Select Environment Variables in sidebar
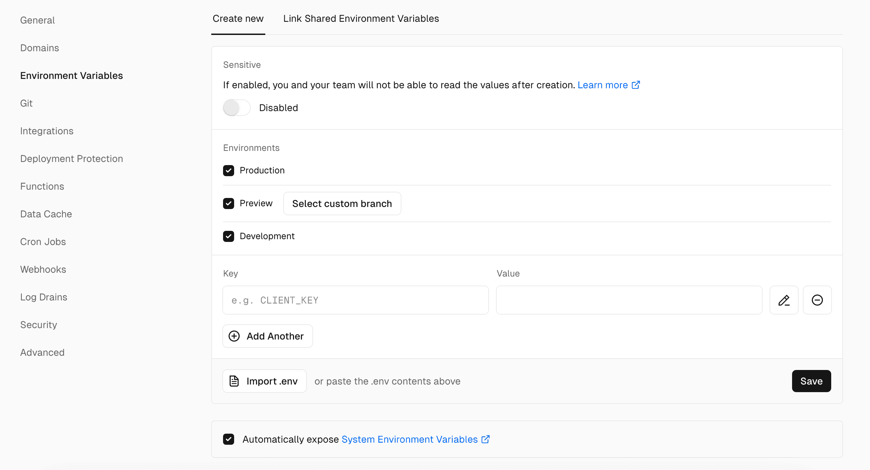 [71, 75]
